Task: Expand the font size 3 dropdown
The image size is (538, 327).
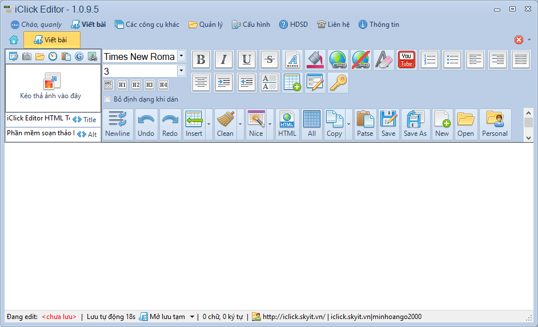Action: pyautogui.click(x=181, y=71)
